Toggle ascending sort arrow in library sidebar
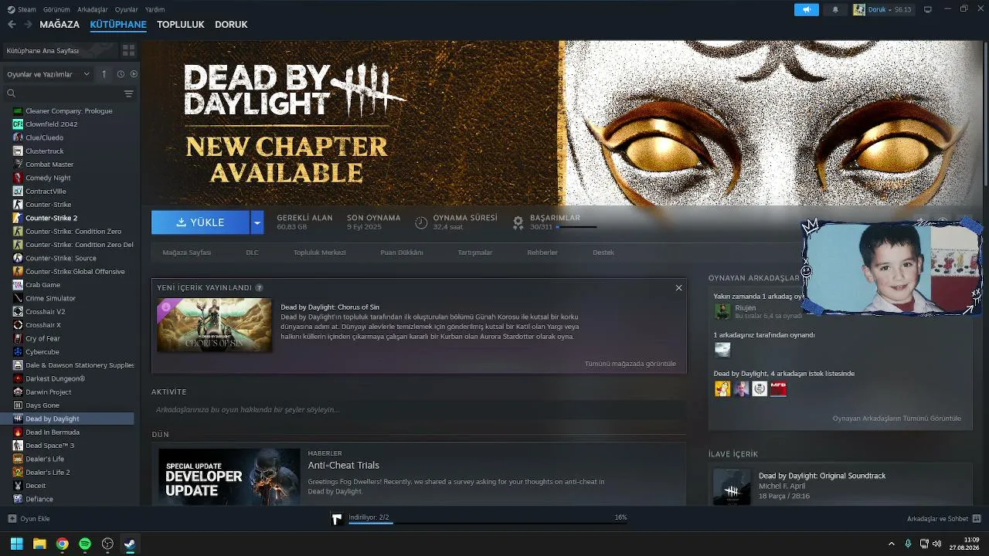 [104, 74]
